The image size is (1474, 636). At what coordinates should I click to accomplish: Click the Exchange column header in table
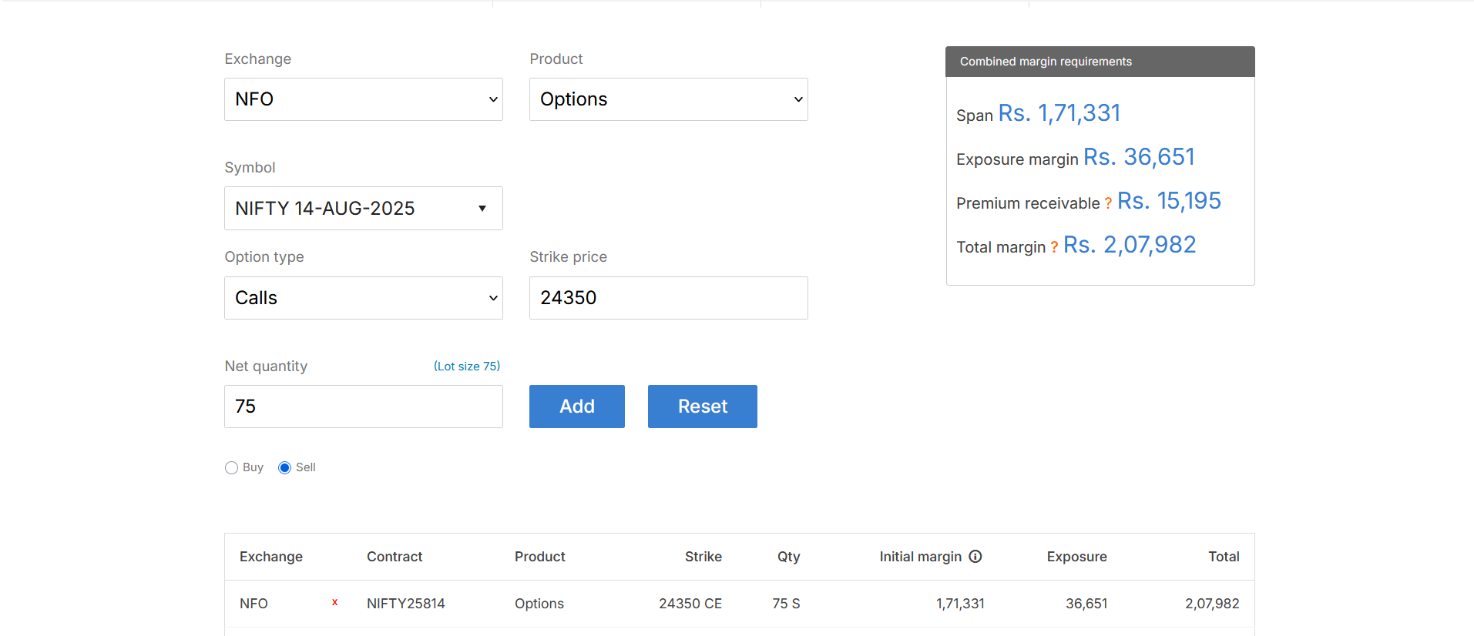[x=271, y=557]
